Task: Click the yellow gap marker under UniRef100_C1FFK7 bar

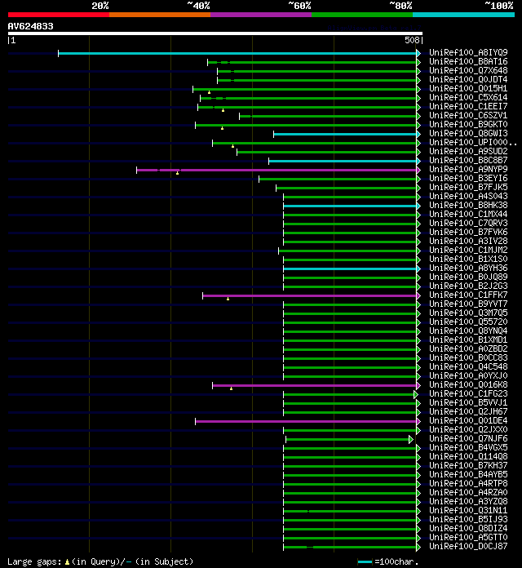Action: tap(228, 299)
